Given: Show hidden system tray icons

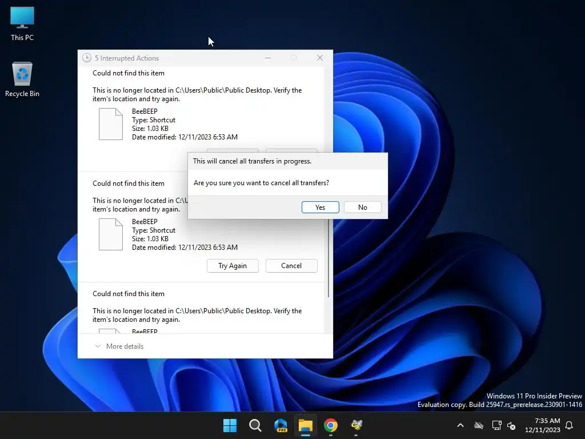Looking at the screenshot, I should 460,425.
